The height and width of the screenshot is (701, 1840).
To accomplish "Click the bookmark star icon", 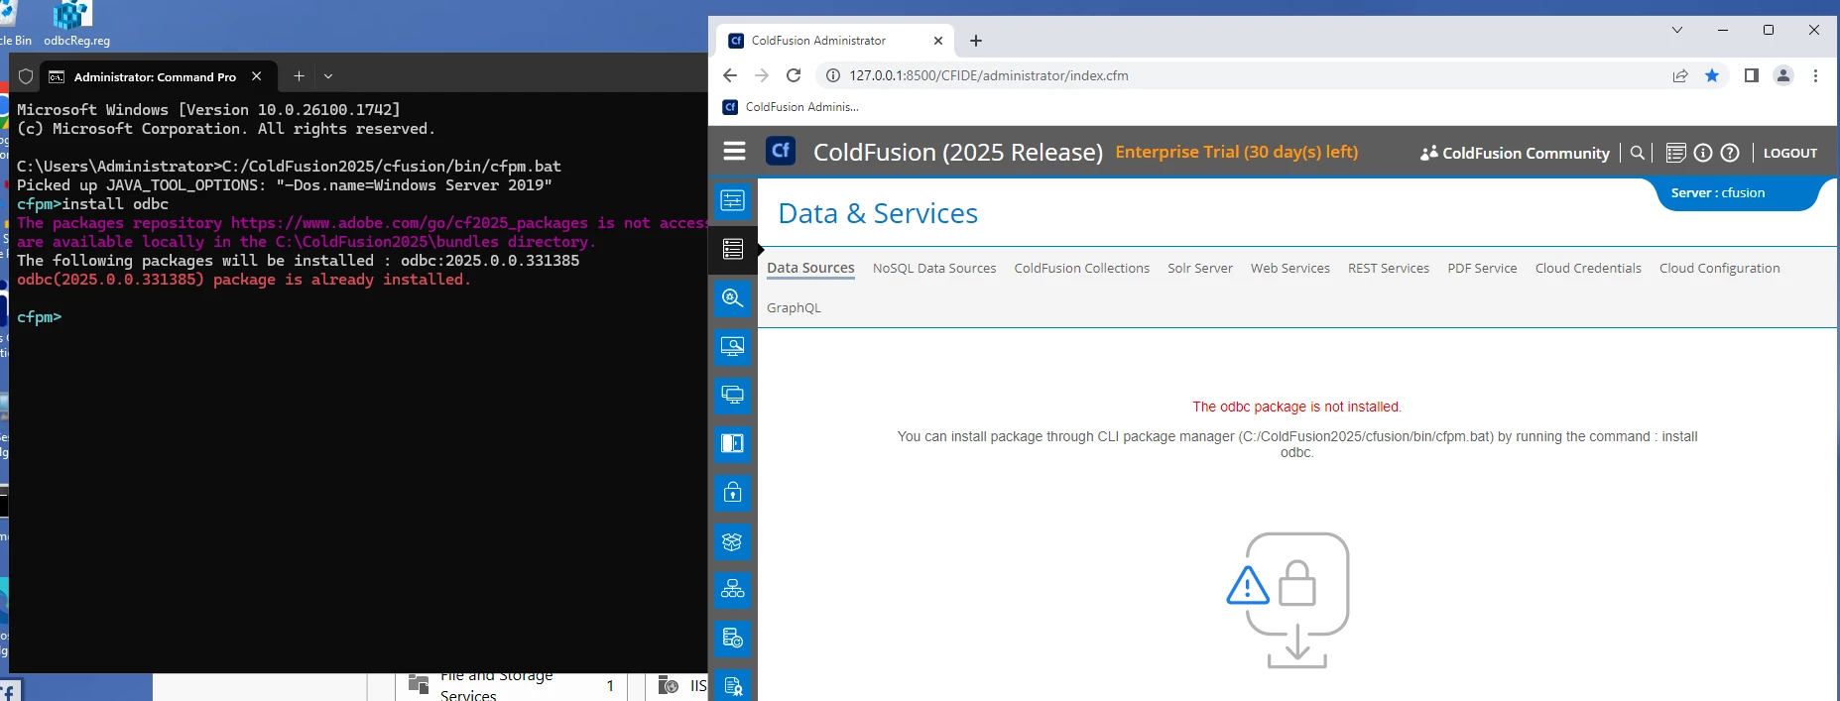I will click(x=1712, y=75).
